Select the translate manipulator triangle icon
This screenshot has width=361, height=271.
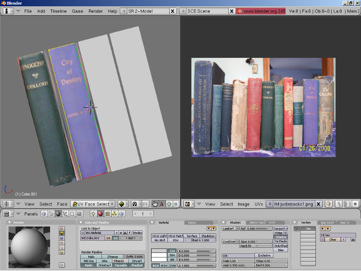(162, 204)
